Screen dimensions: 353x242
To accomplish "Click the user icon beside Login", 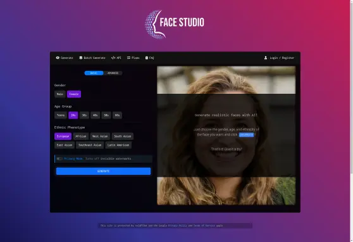I will click(266, 58).
